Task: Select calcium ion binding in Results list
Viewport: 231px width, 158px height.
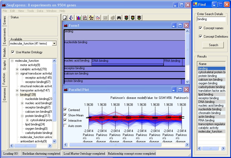Action: point(210,80)
